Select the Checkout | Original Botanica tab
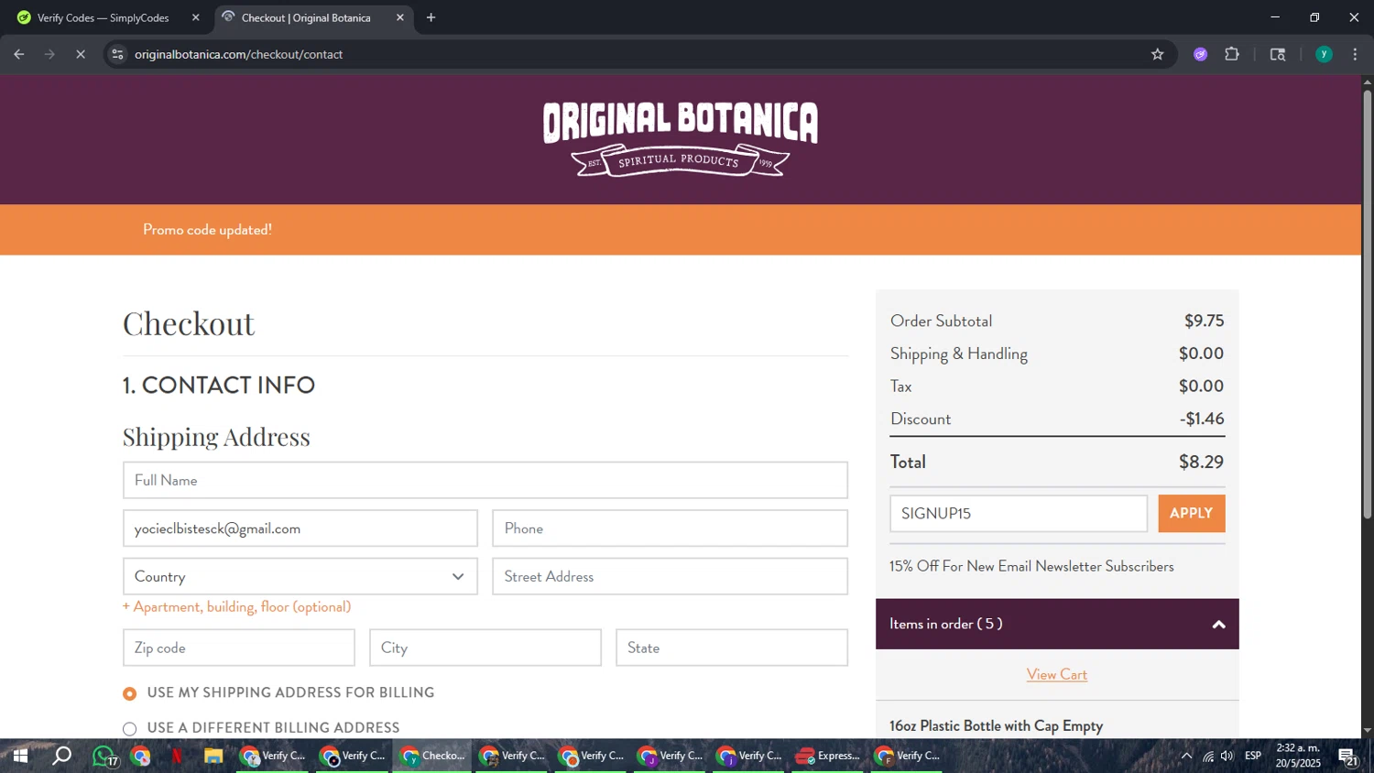The width and height of the screenshot is (1374, 773). coord(306,17)
